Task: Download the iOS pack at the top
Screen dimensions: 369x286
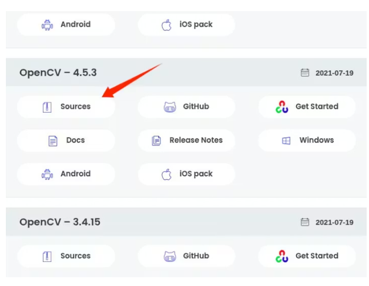Action: pyautogui.click(x=186, y=25)
